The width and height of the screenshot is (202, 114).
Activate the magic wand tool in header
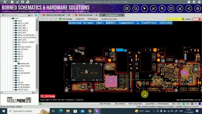pyautogui.click(x=153, y=9)
